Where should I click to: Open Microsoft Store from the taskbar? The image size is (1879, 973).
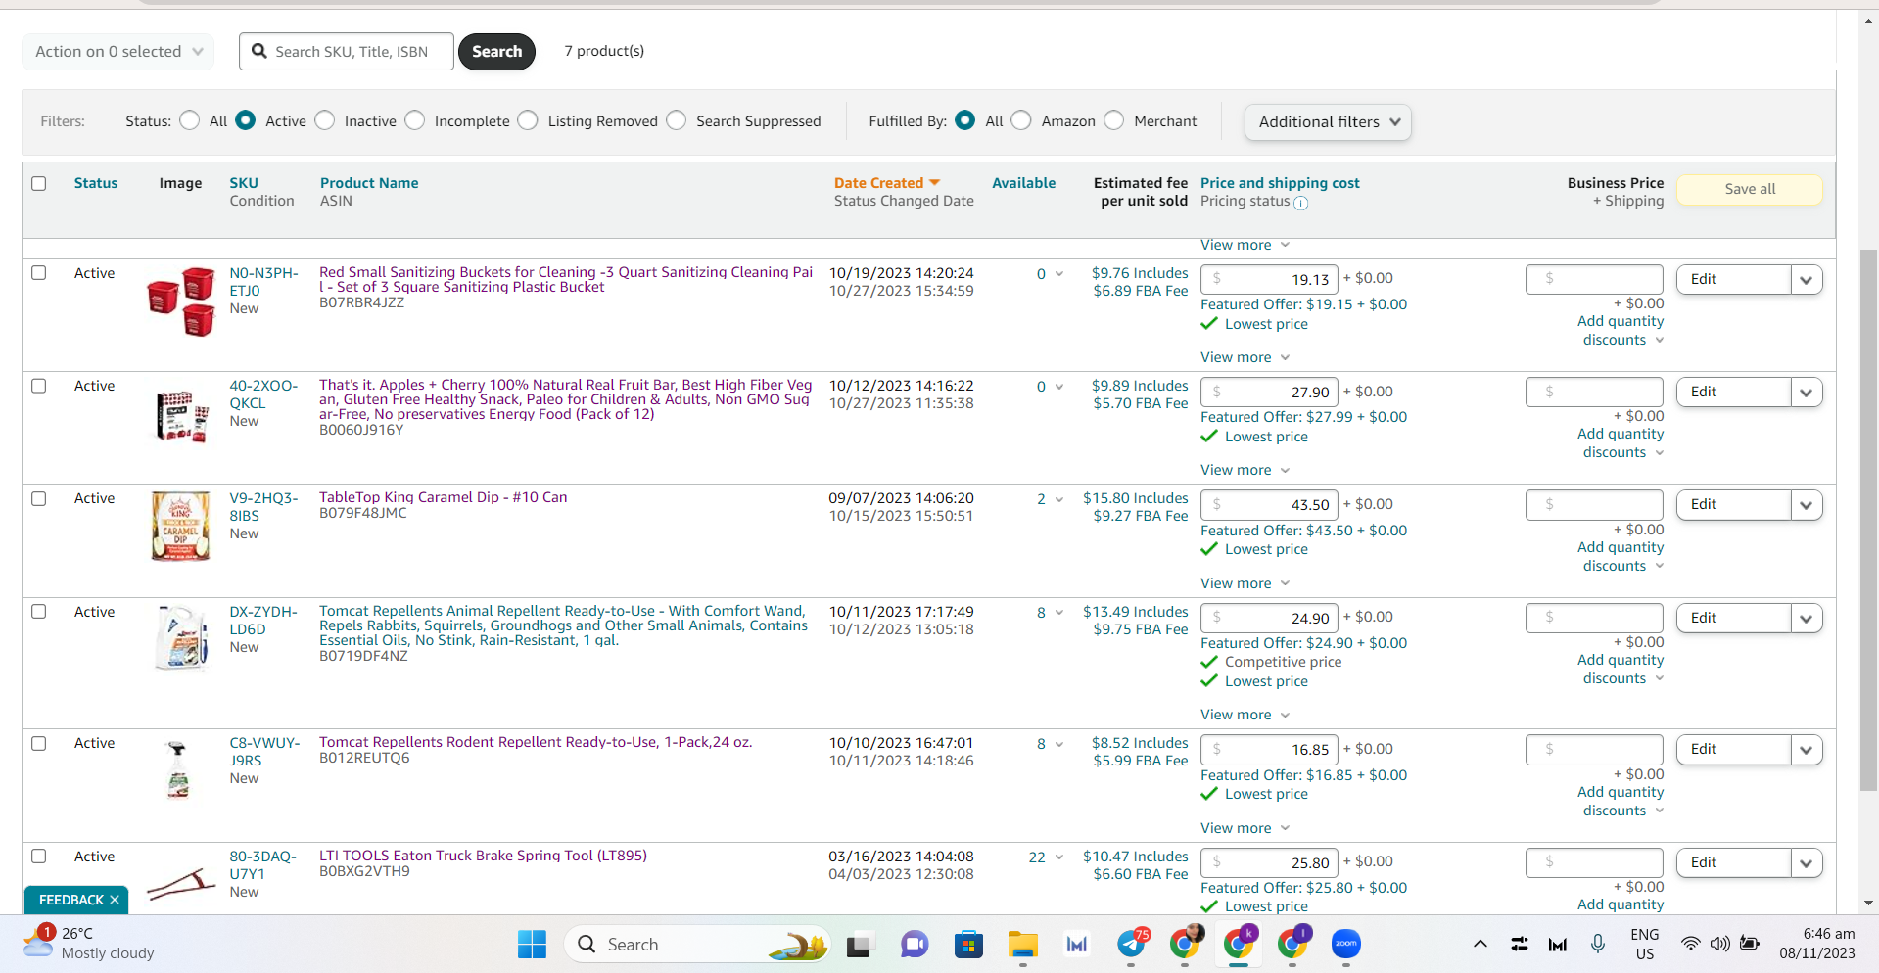pyautogui.click(x=968, y=945)
